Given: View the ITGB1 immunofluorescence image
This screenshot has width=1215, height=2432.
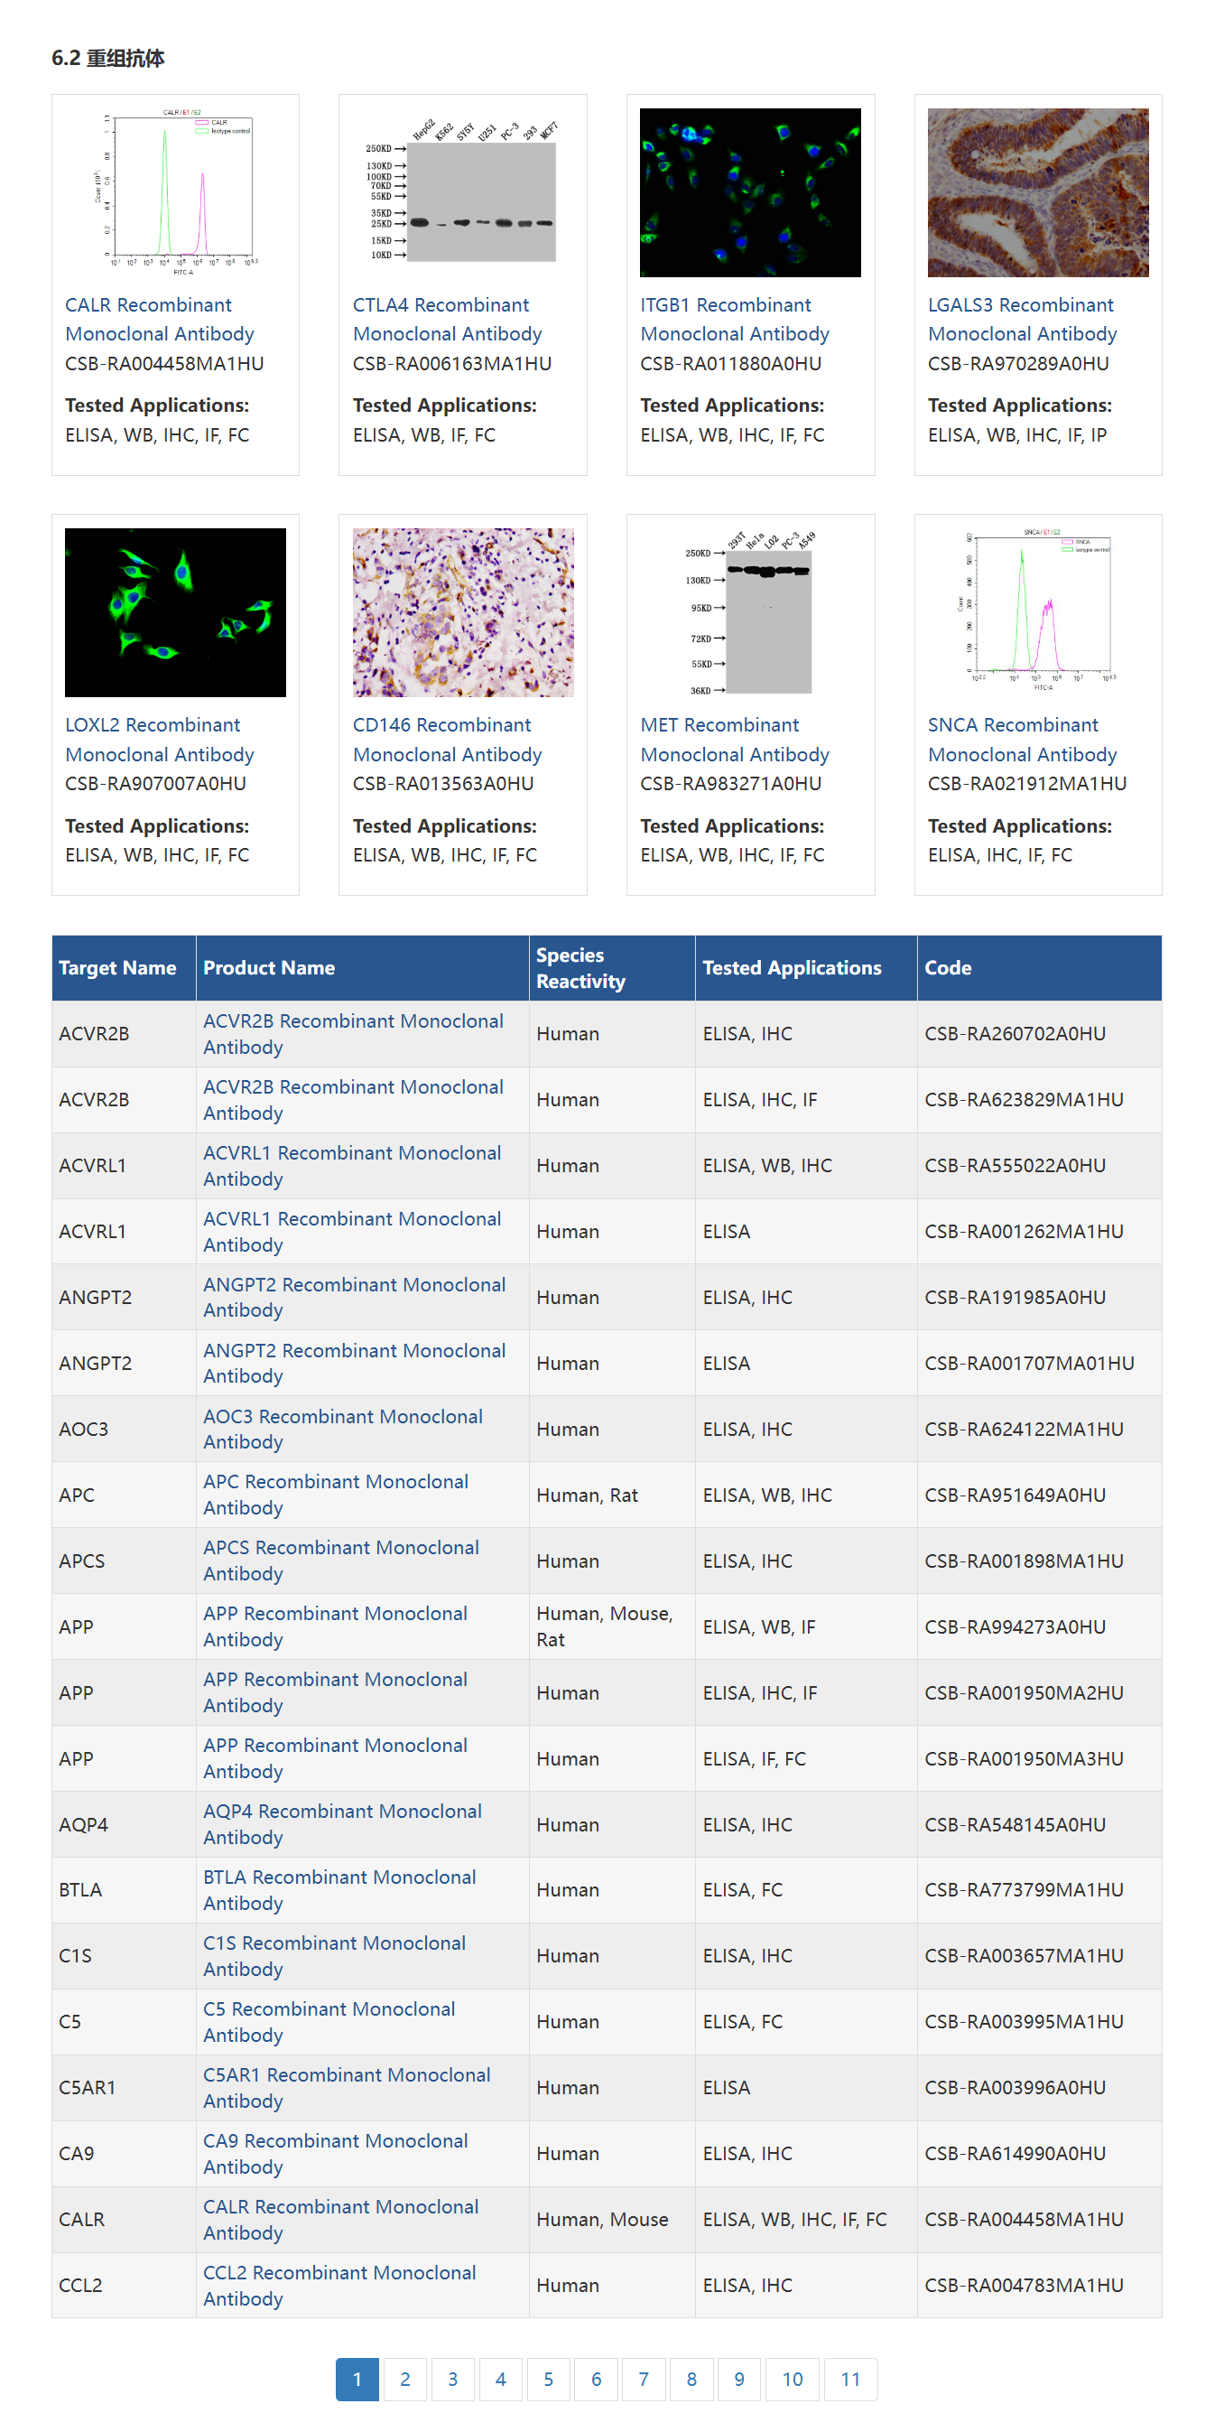Looking at the screenshot, I should tap(750, 192).
